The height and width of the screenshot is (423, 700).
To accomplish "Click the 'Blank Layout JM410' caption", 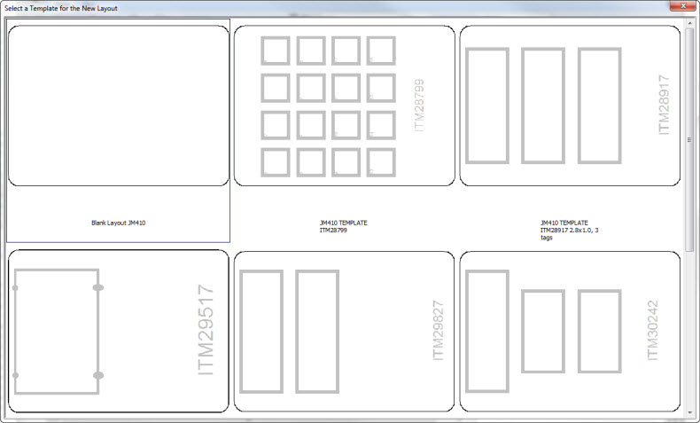I will point(119,223).
